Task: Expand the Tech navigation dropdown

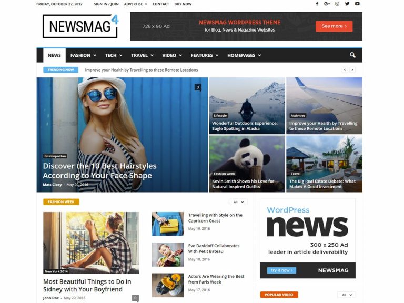Action: [114, 55]
